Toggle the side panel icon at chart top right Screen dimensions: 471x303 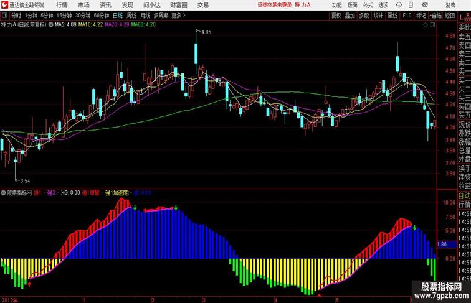433,25
